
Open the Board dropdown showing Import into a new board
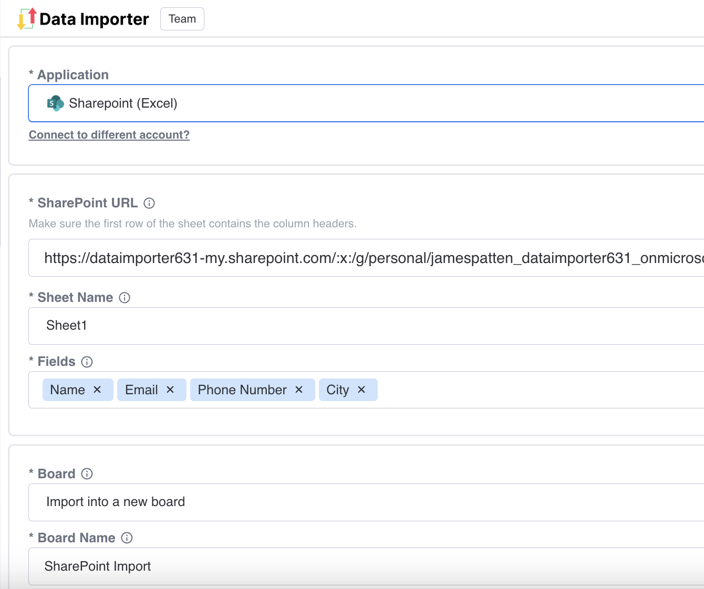click(366, 502)
